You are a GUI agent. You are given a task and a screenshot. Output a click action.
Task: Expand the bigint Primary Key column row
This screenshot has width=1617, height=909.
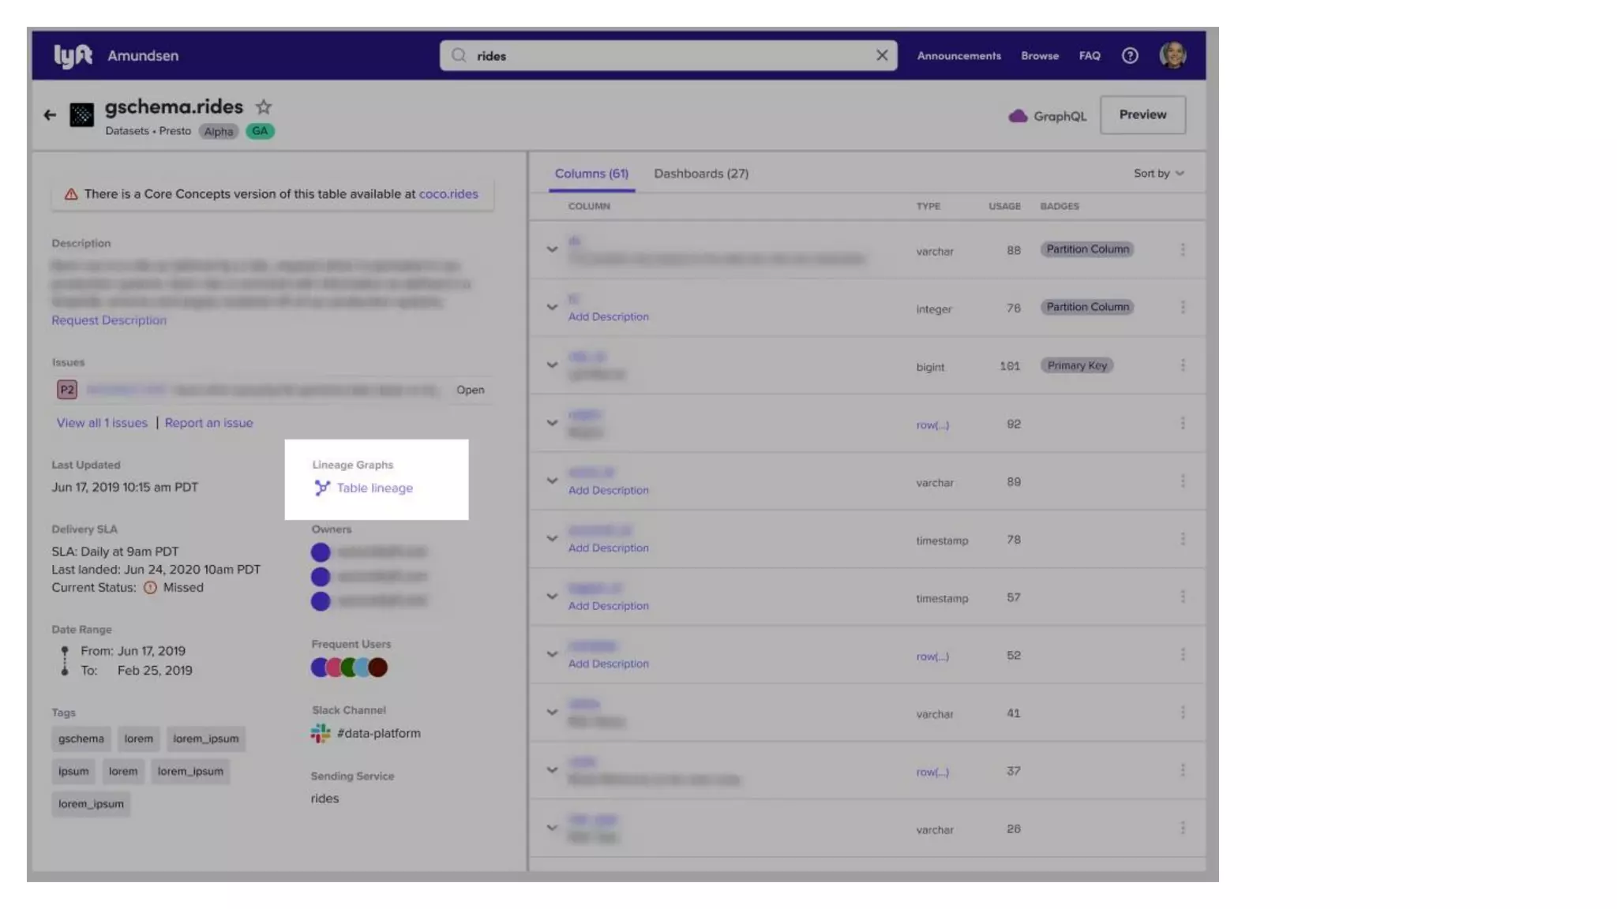[552, 365]
